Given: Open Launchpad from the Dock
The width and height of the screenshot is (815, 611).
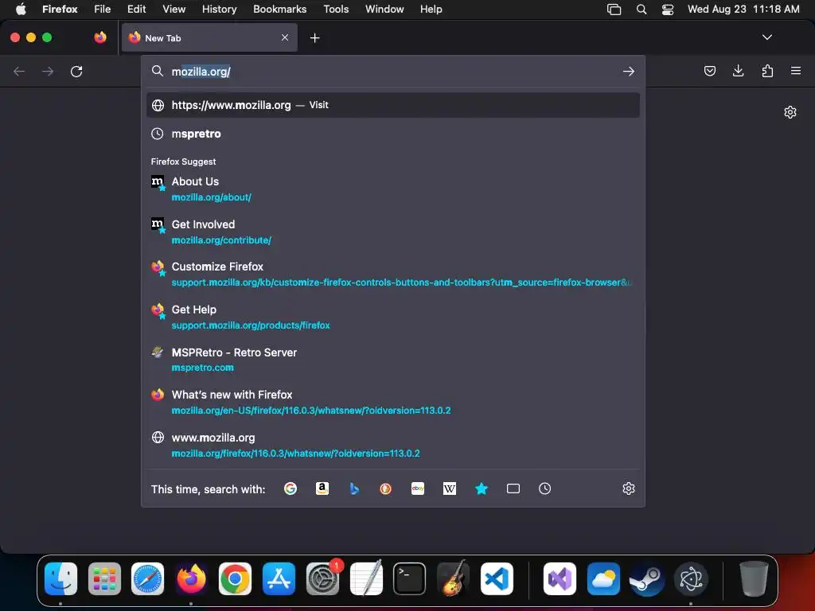Looking at the screenshot, I should pos(104,578).
